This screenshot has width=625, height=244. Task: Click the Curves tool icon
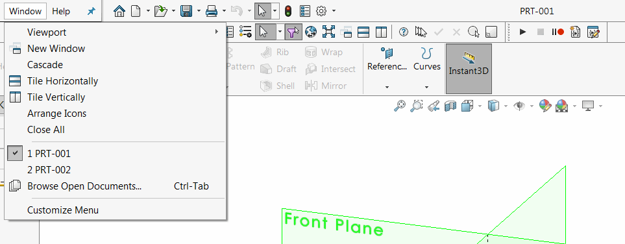pyautogui.click(x=427, y=53)
